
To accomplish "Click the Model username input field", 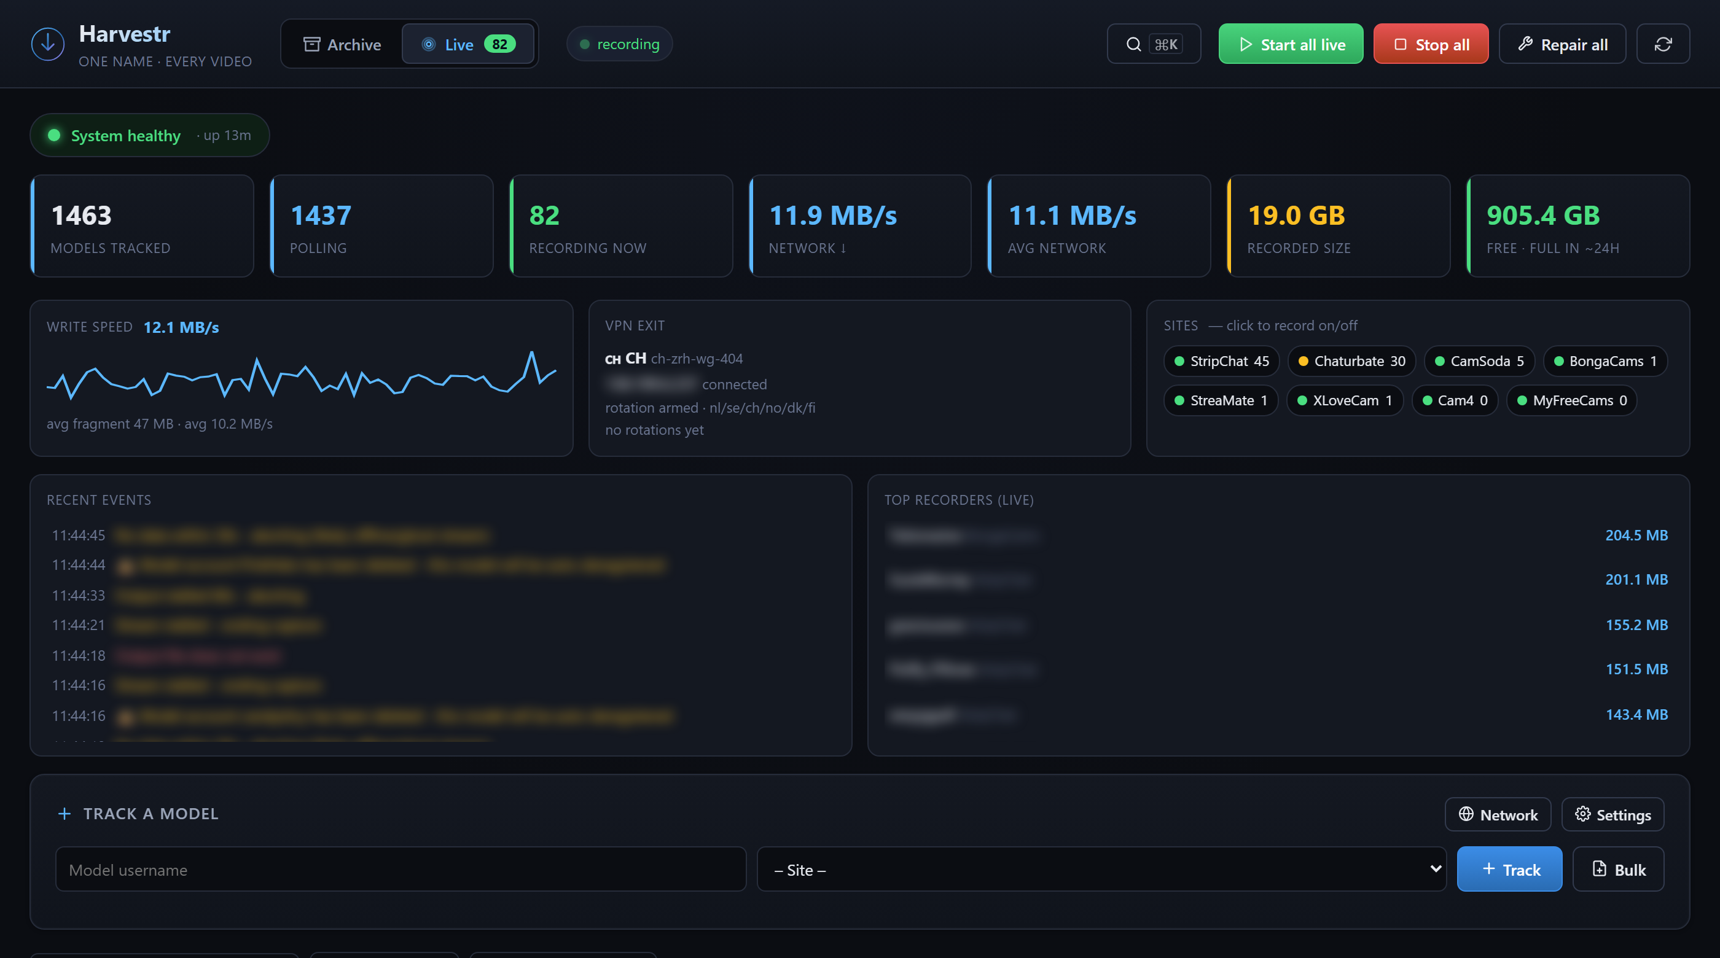I will 401,869.
